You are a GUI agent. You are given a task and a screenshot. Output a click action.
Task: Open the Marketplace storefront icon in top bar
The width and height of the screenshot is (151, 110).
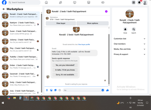[89, 2]
